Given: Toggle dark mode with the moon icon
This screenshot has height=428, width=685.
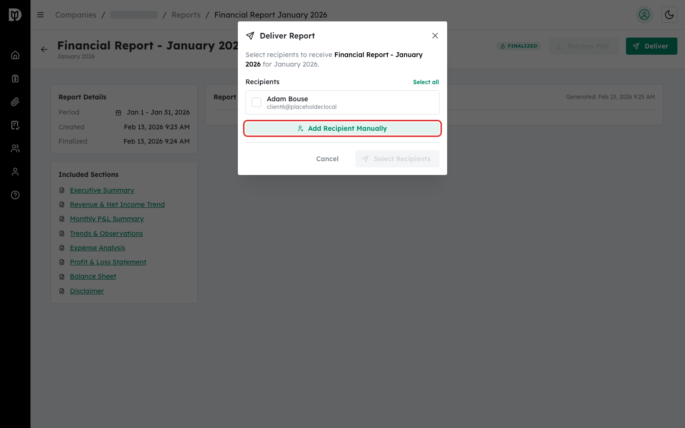Looking at the screenshot, I should (669, 15).
